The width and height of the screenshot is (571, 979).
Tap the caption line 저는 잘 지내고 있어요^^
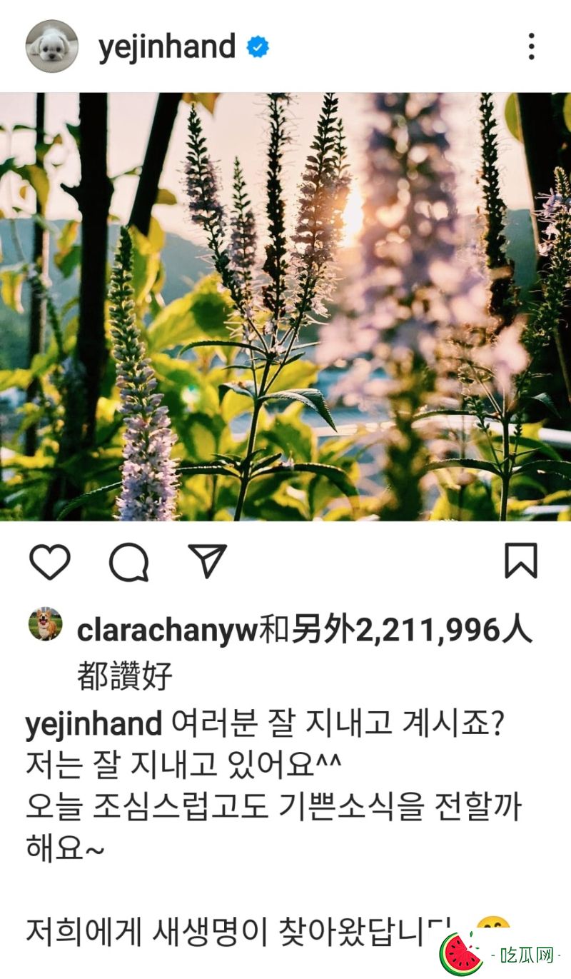[184, 767]
